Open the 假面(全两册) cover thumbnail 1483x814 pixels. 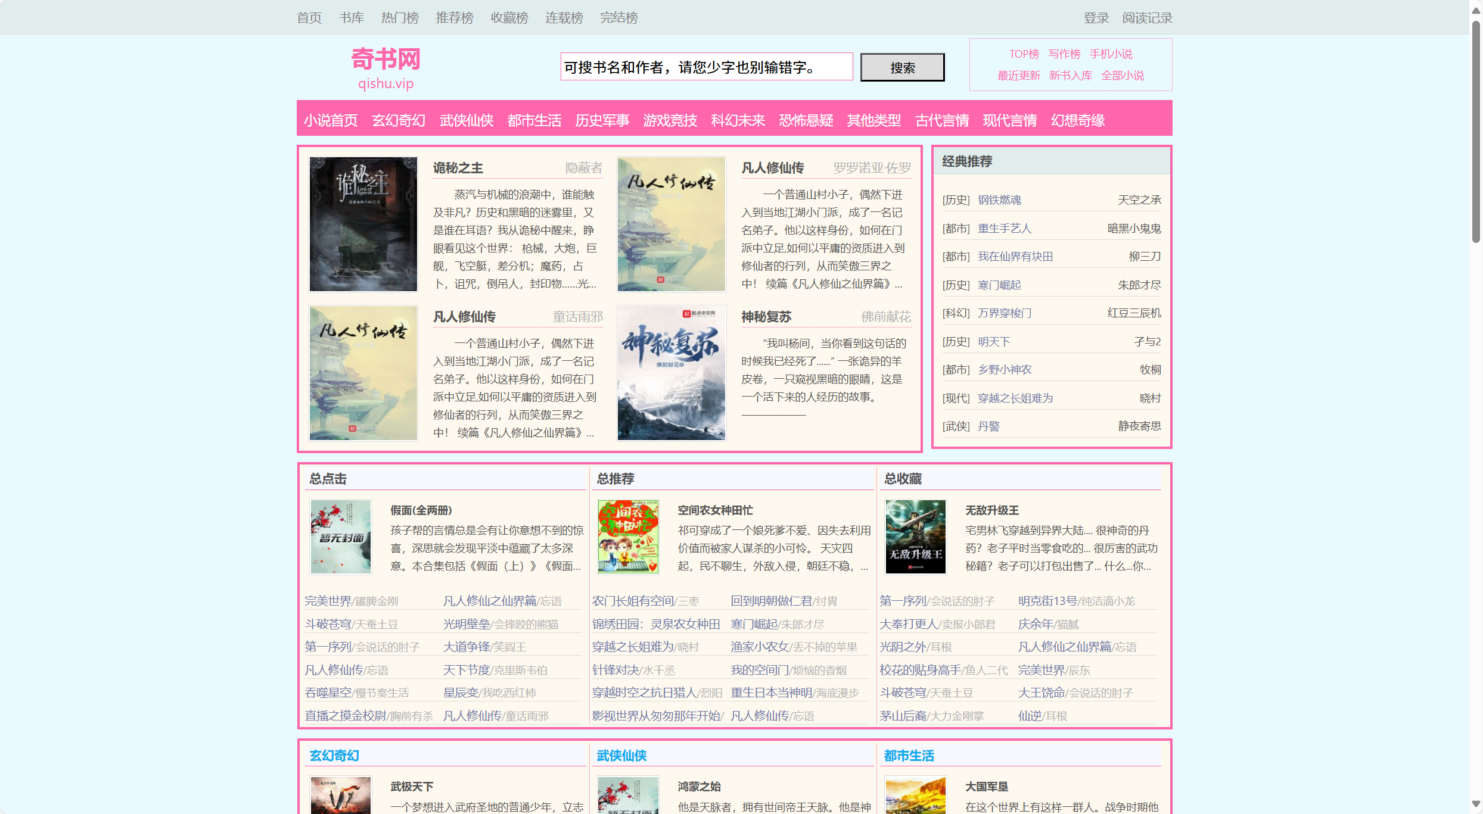341,537
